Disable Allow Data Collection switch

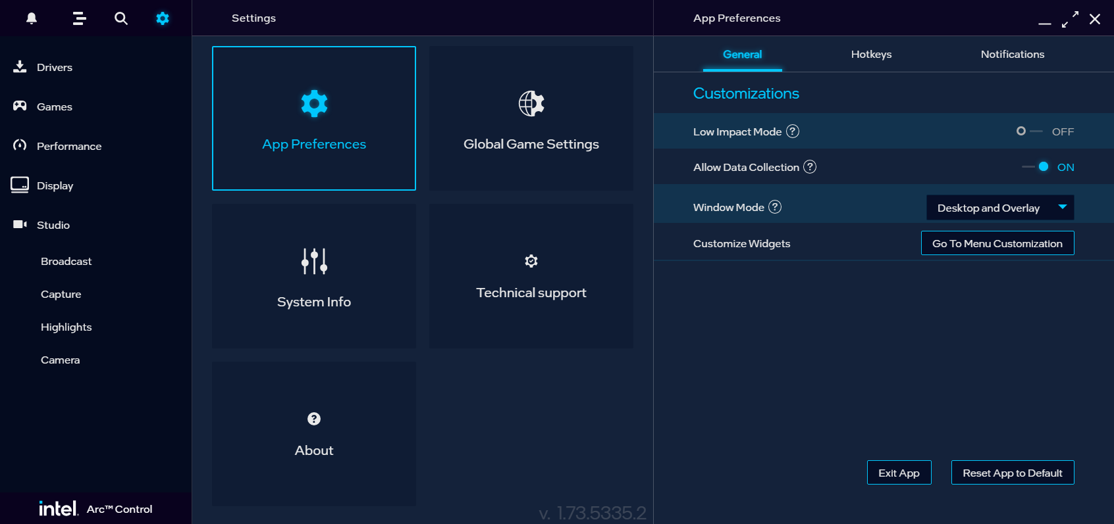1035,167
